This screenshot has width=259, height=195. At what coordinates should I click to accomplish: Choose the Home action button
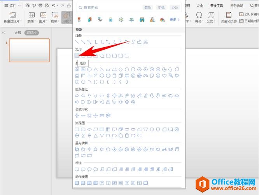click(102, 183)
